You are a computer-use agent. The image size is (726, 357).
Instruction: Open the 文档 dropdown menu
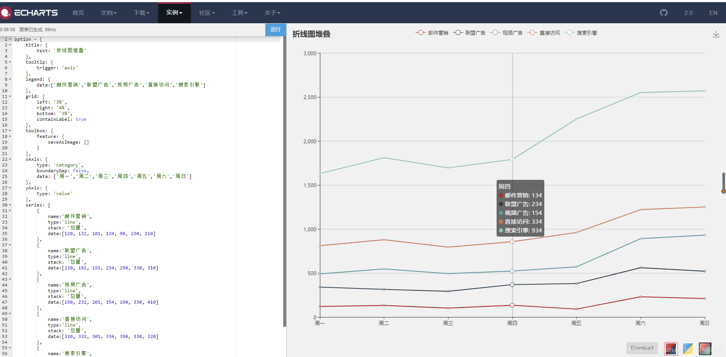coord(109,13)
